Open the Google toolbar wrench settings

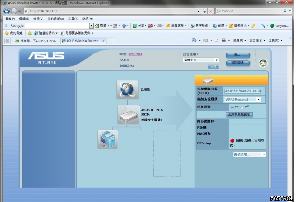pyautogui.click(x=263, y=26)
